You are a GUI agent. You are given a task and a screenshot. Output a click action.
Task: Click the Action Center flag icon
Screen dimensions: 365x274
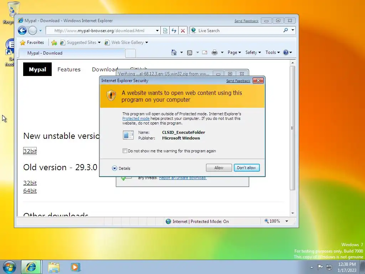pyautogui.click(x=320, y=267)
